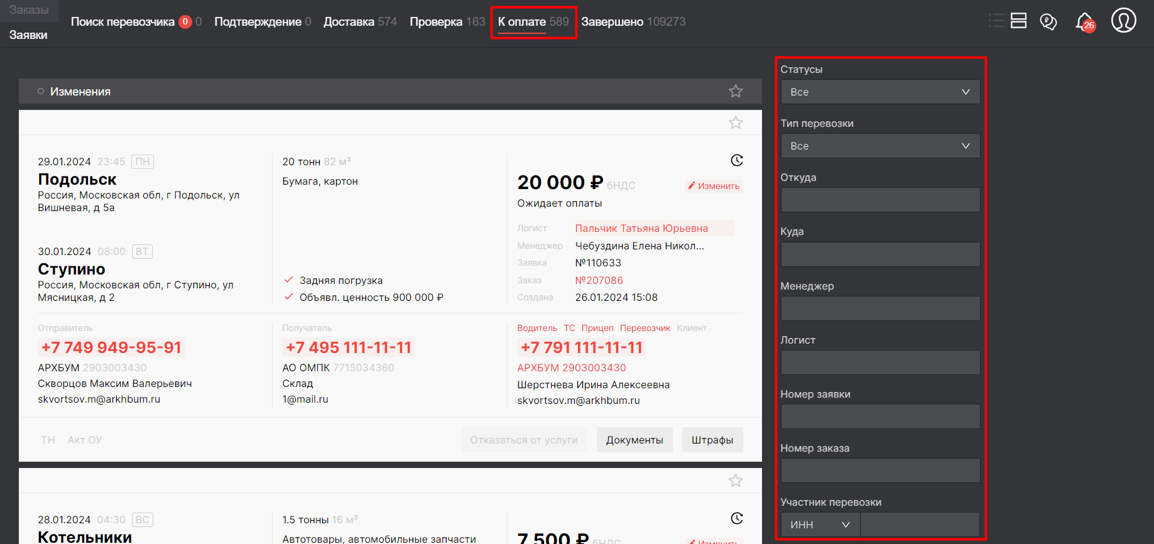Click Изменить next to 20 000 ₽

point(714,186)
